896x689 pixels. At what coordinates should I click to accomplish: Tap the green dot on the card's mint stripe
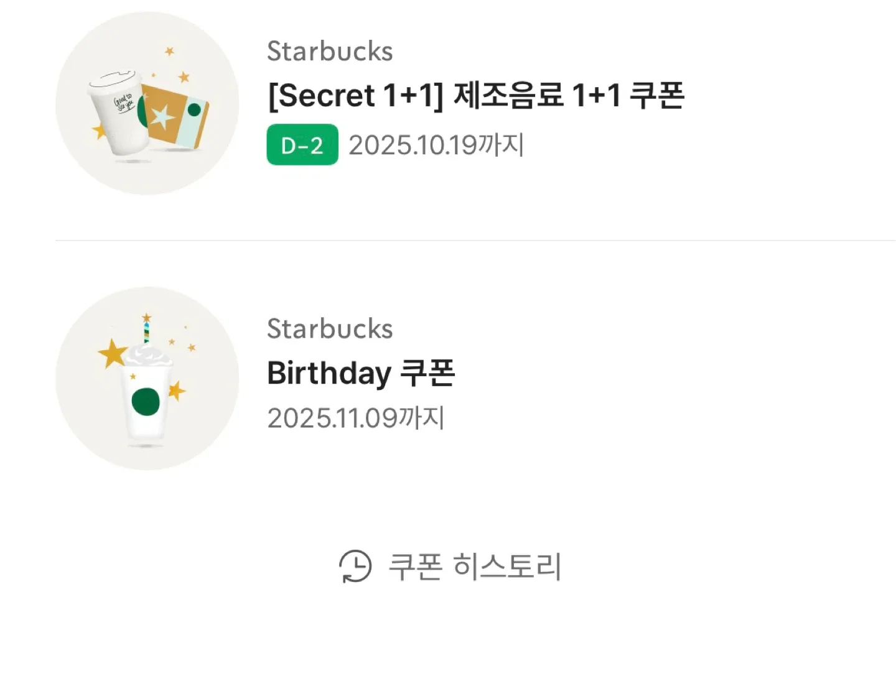(x=194, y=110)
